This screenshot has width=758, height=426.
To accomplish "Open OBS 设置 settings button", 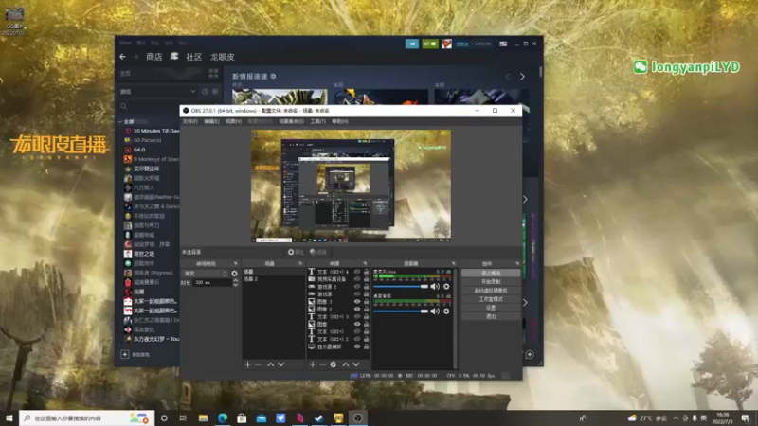I will coord(491,308).
